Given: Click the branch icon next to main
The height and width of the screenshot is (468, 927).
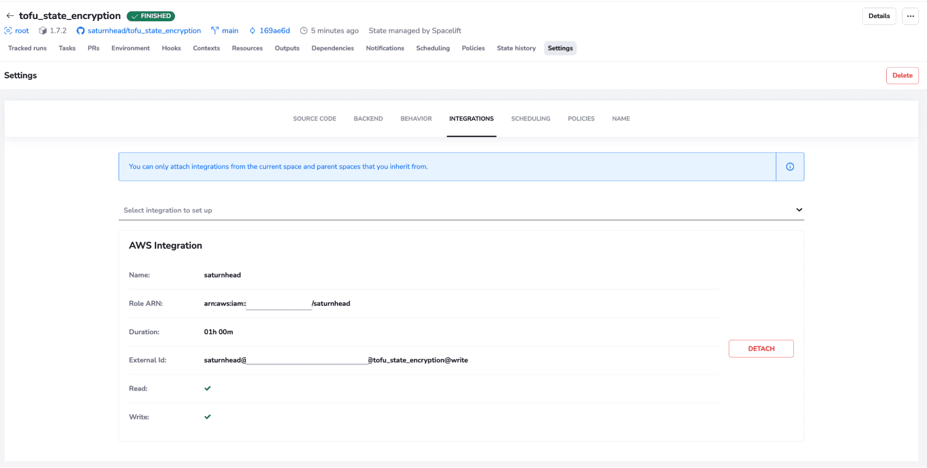Looking at the screenshot, I should [215, 31].
